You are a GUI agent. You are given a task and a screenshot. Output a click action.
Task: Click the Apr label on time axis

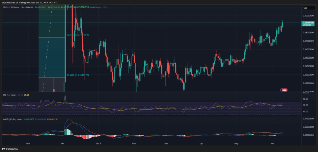coord(202,143)
